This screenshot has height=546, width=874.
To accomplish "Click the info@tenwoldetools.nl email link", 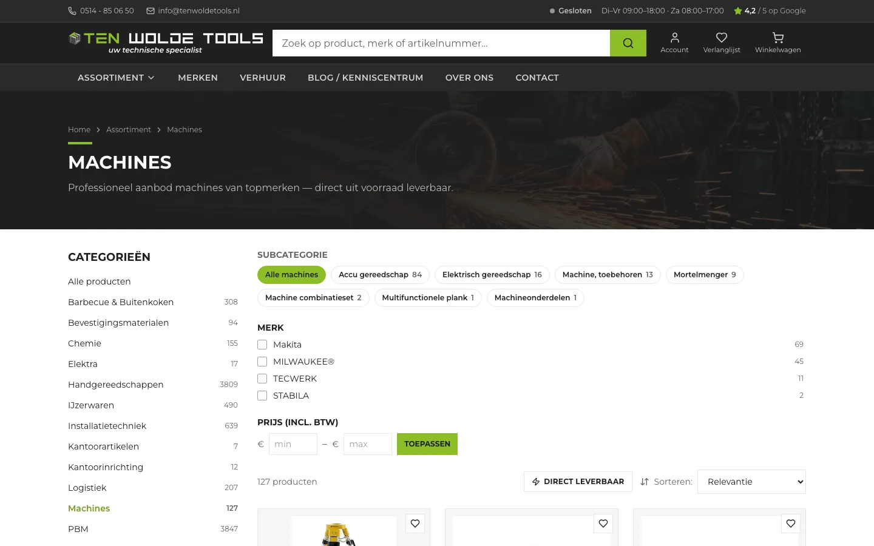I will [198, 11].
